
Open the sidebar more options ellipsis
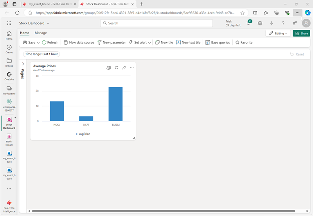pyautogui.click(x=9, y=189)
